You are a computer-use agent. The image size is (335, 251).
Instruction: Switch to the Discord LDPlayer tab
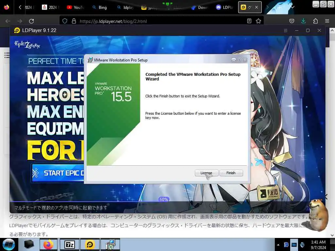[225, 7]
